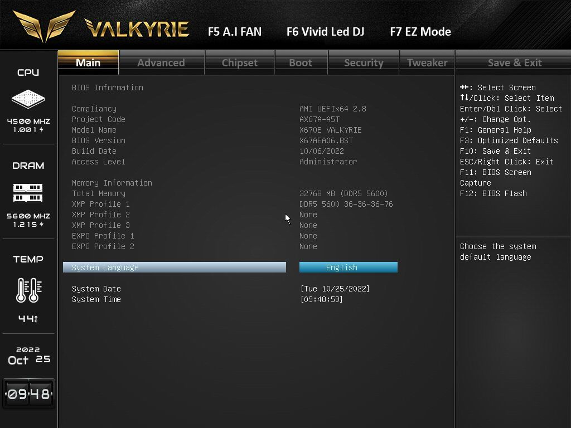
Task: Click the EXPO Profile 2 label
Action: pyautogui.click(x=103, y=246)
